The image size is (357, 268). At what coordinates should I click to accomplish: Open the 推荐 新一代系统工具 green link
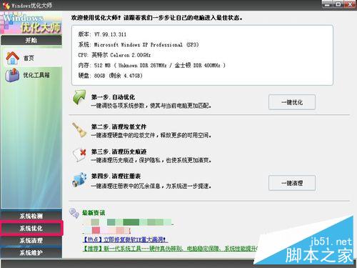pos(170,249)
